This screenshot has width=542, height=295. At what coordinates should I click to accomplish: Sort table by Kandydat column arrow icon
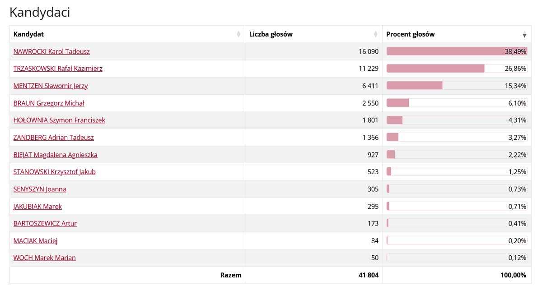point(238,34)
